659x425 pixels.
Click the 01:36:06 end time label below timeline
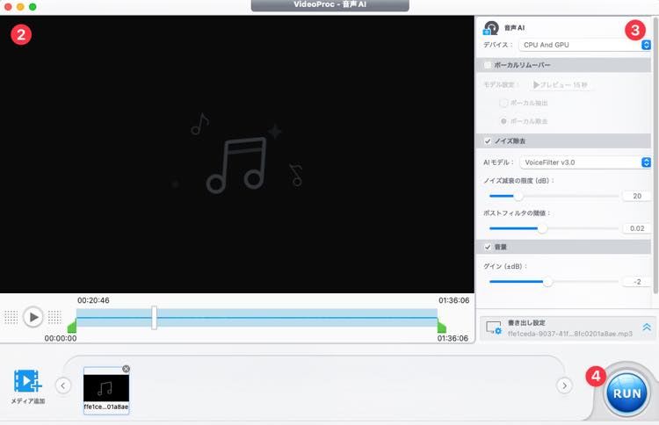click(x=453, y=338)
